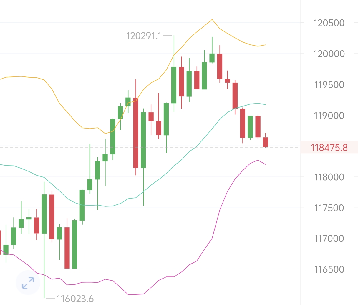Click the 118000 price axis label
Screen dimensions: 358x305
329,177
